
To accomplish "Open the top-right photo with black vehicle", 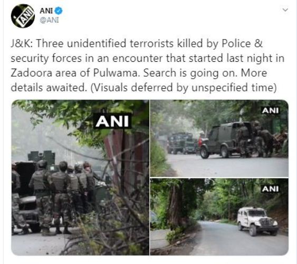I will pos(219,138).
